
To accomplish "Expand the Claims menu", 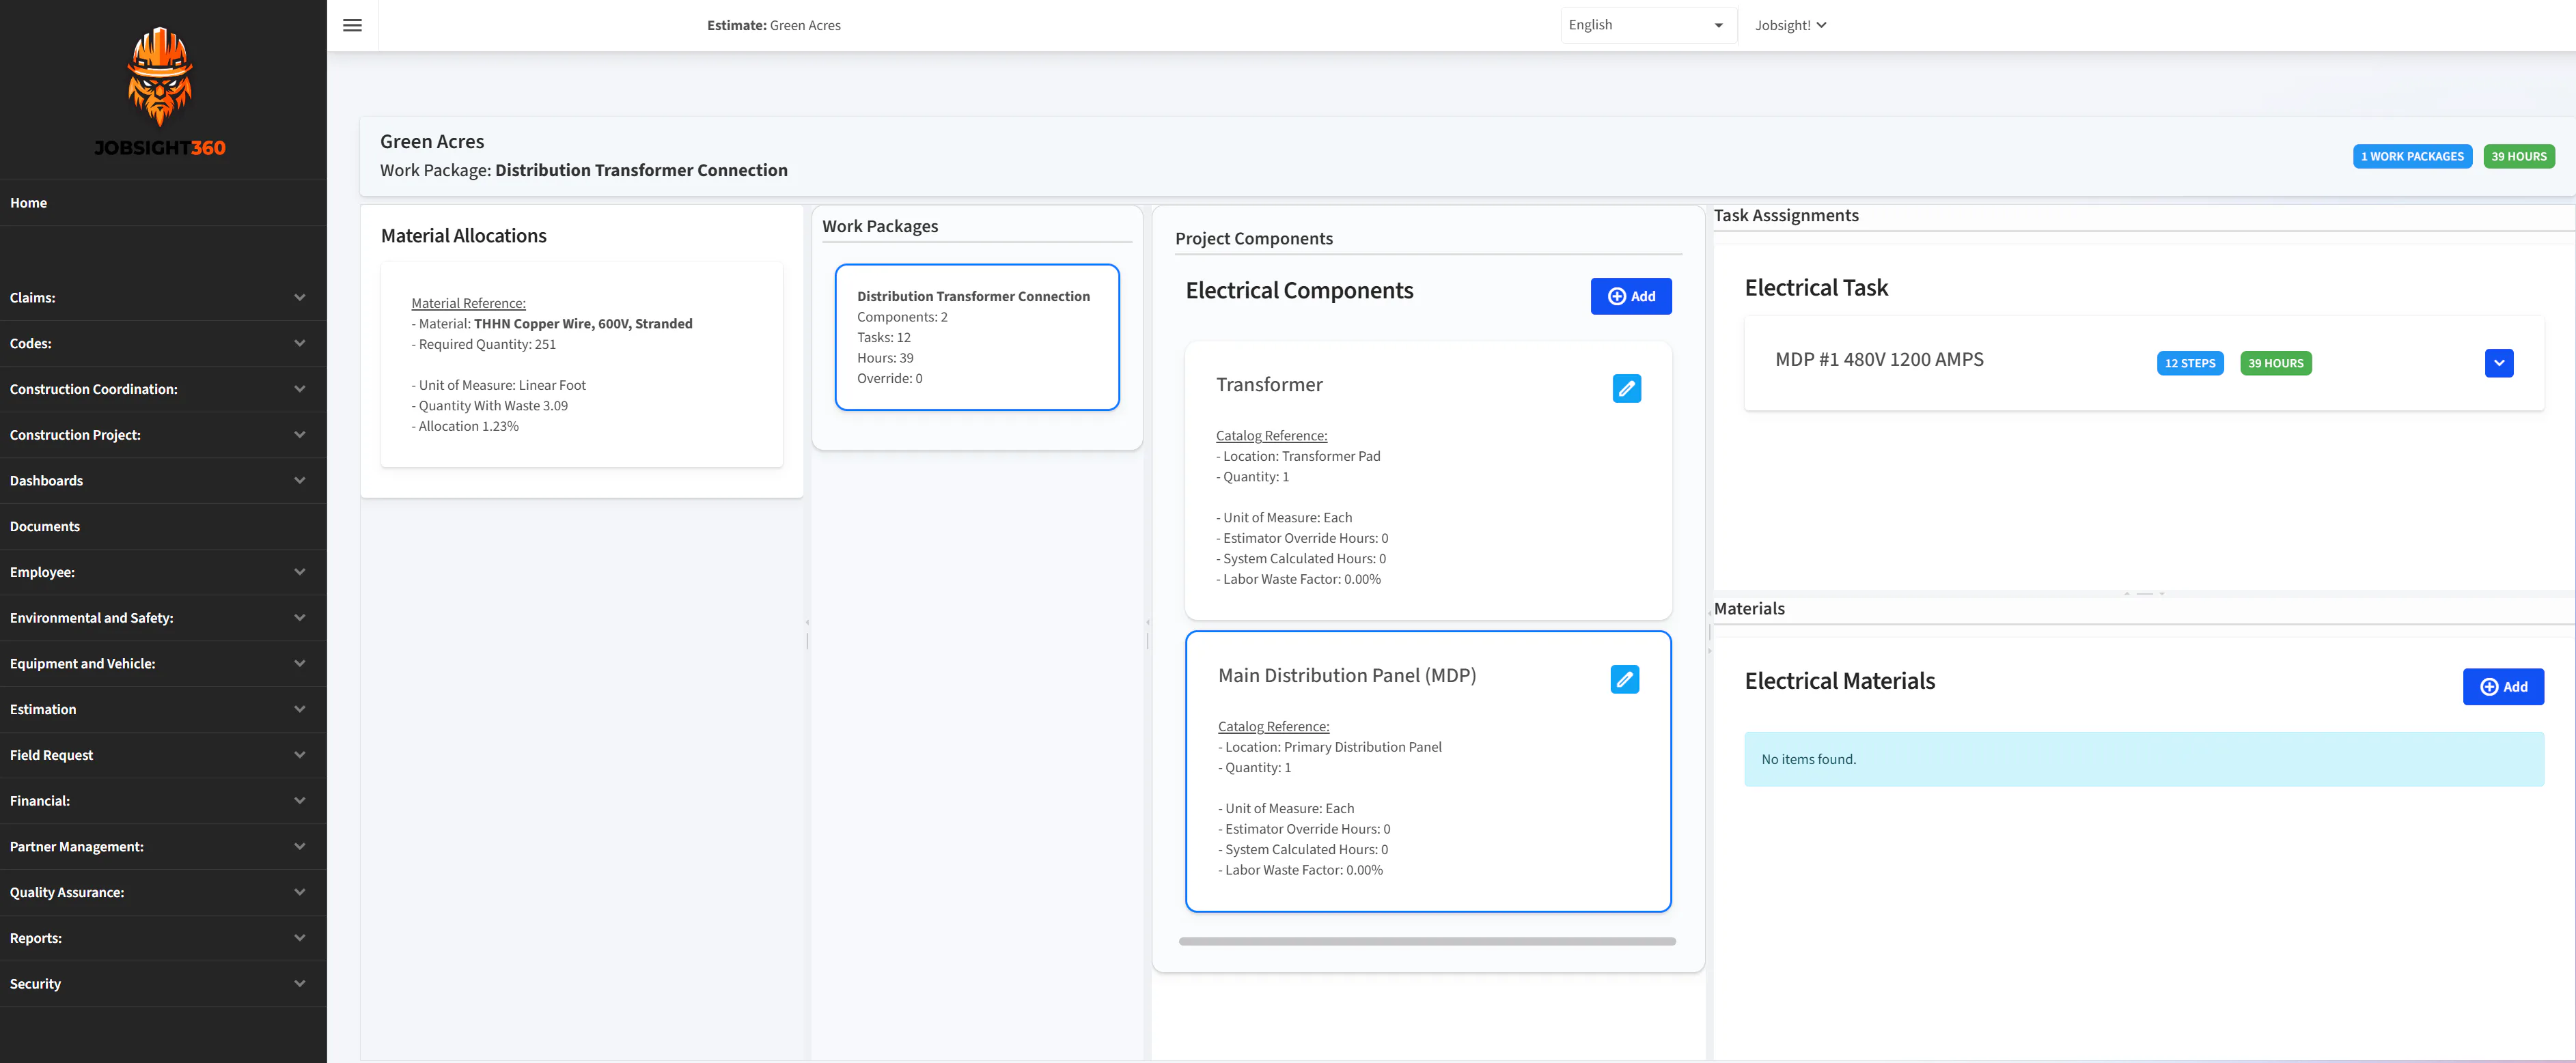I will pyautogui.click(x=163, y=298).
